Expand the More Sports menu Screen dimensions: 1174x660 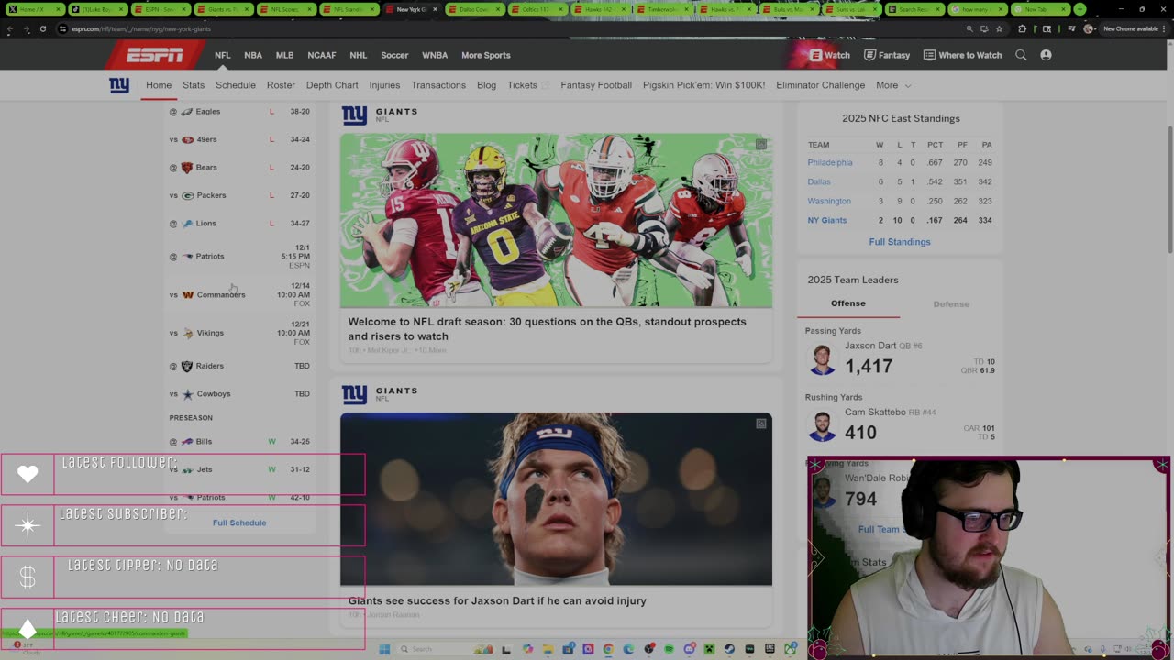click(485, 55)
